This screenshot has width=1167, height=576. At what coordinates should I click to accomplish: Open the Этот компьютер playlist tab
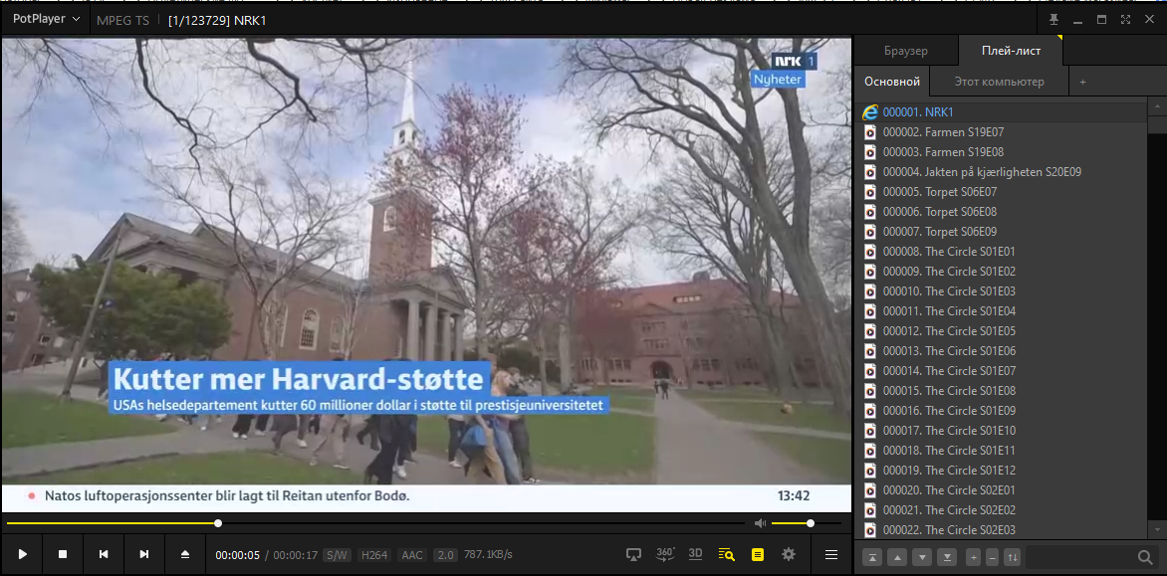click(x=999, y=82)
